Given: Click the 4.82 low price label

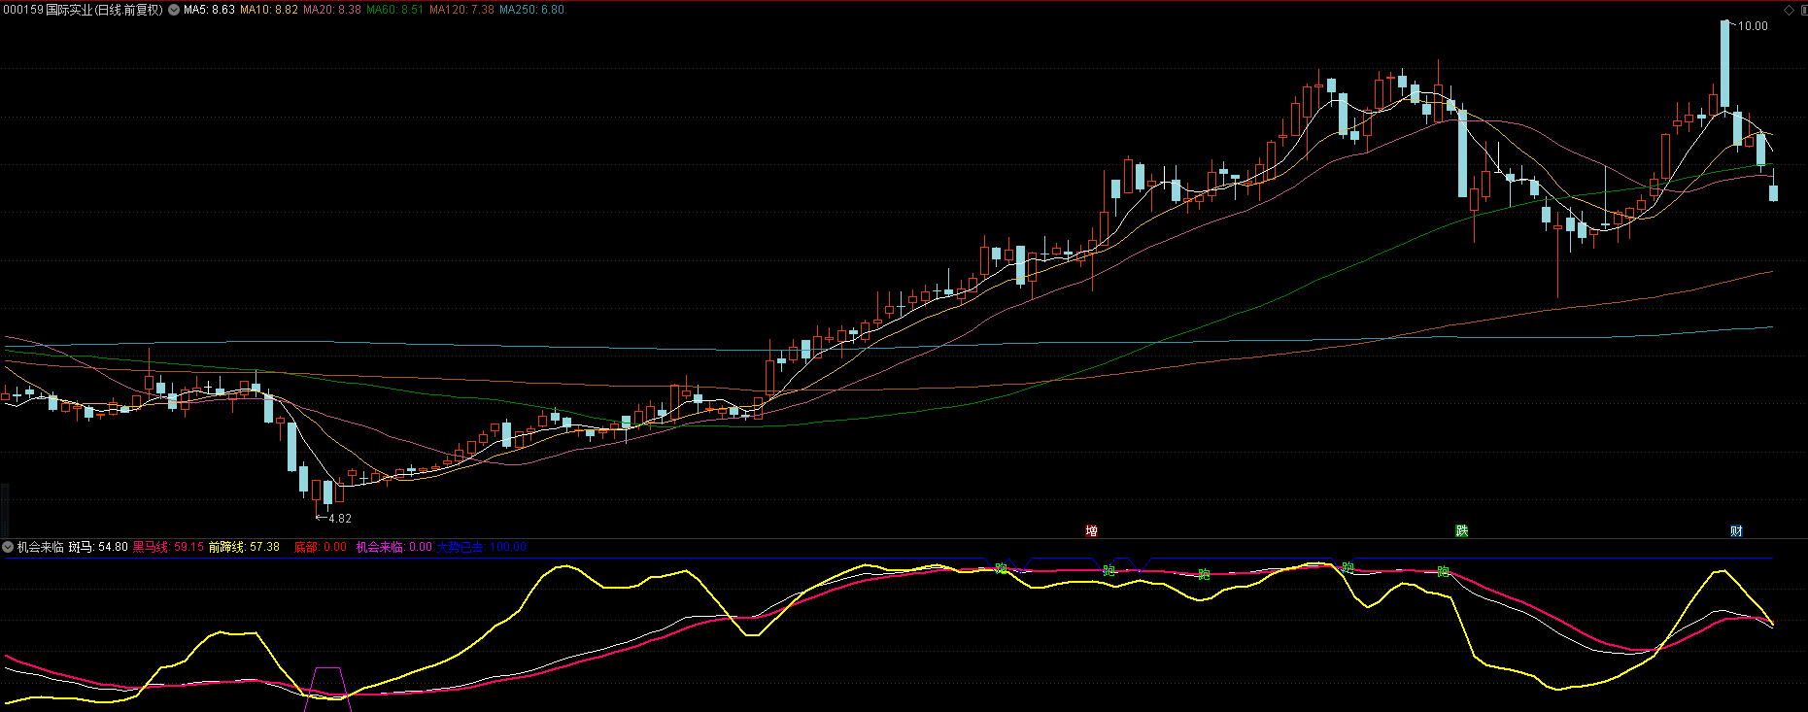Looking at the screenshot, I should tap(339, 519).
